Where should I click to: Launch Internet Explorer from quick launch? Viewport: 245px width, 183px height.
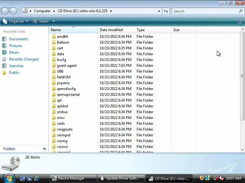36,178
